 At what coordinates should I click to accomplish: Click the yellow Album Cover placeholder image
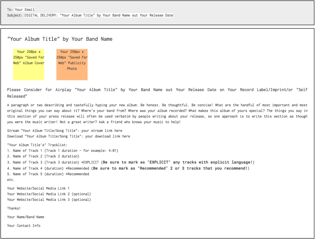pyautogui.click(x=28, y=64)
